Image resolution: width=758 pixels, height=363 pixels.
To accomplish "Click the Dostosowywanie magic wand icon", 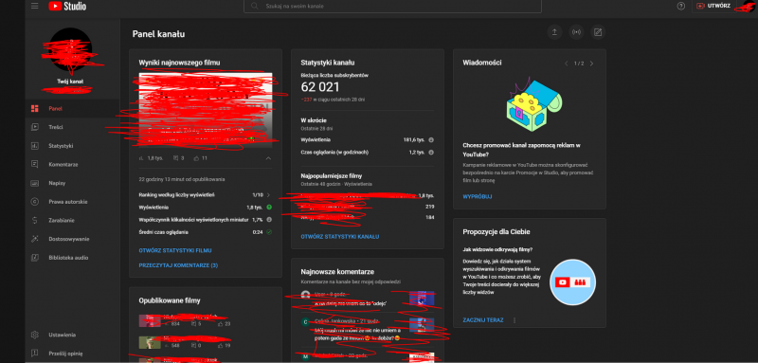I will coord(35,239).
